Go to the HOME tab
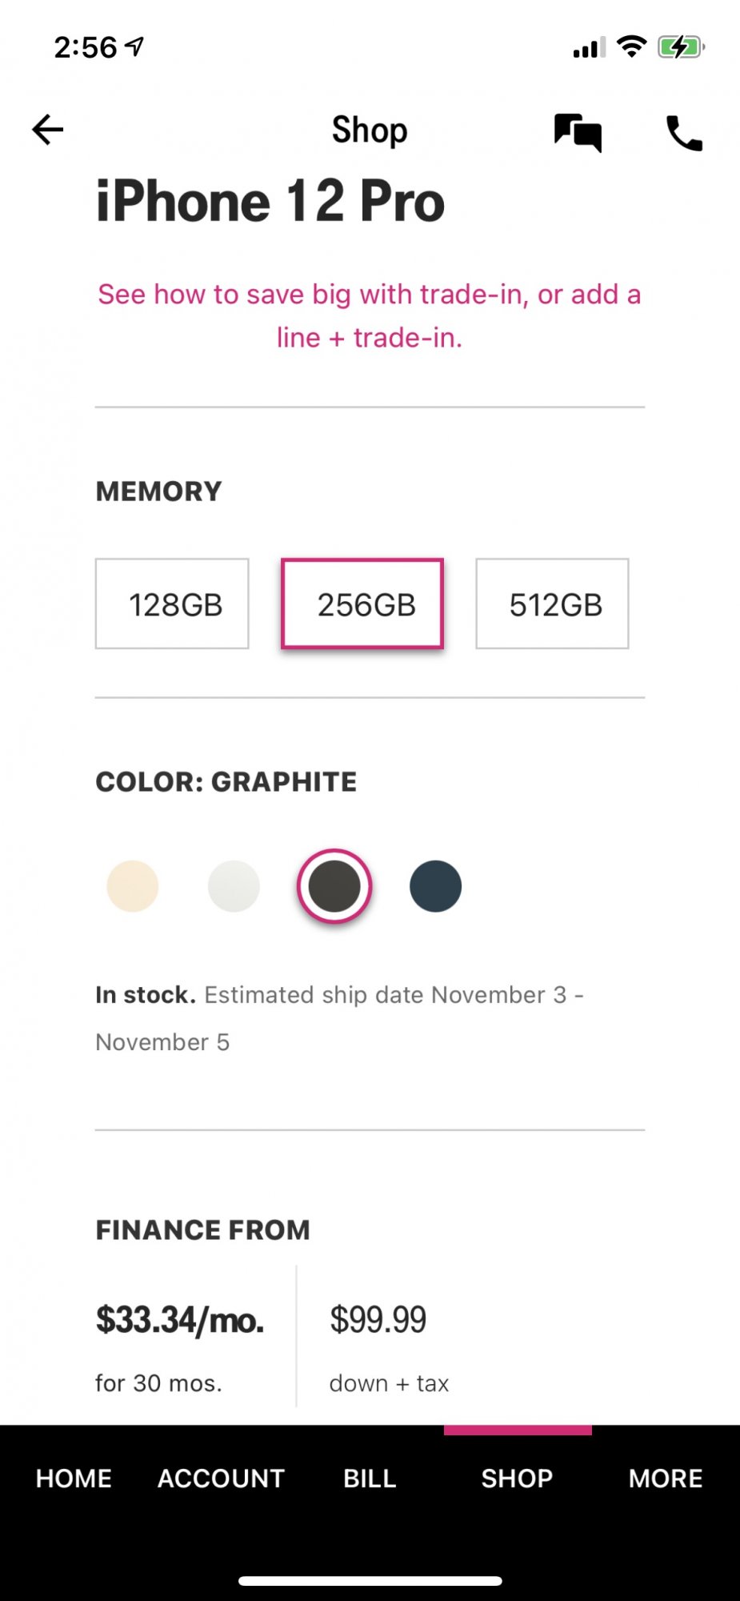The image size is (740, 1601). (x=74, y=1478)
